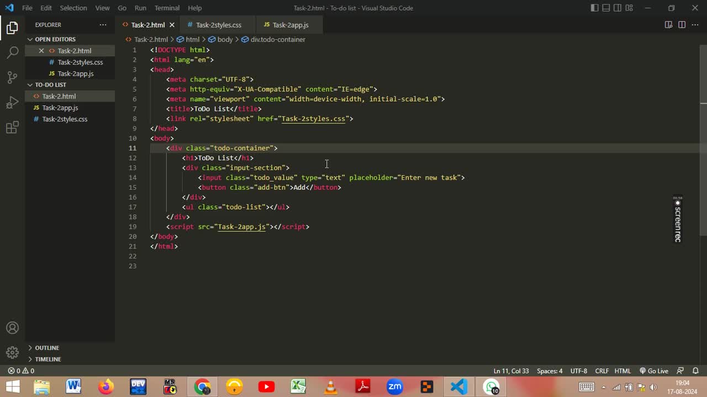The height and width of the screenshot is (397, 707).
Task: Open the body breadcrumb dropdown
Action: click(220, 40)
